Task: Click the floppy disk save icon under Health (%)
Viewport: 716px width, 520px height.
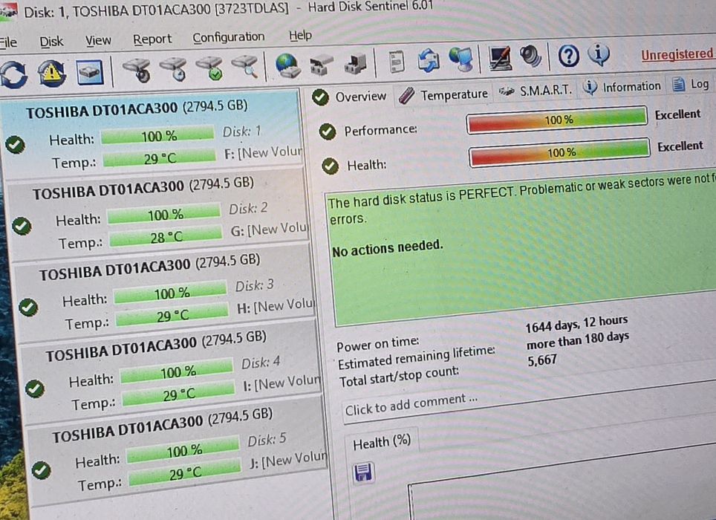Action: (x=363, y=472)
